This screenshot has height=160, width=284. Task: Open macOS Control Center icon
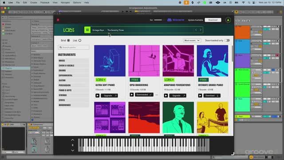pyautogui.click(x=254, y=3)
